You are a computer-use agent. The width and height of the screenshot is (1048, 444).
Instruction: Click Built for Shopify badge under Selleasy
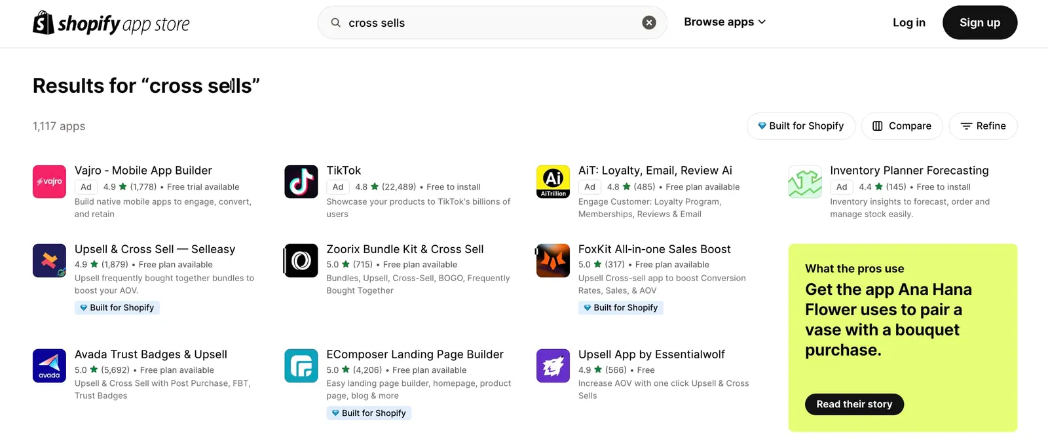coord(117,307)
